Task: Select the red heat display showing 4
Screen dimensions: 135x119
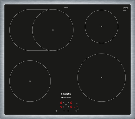Action: tap(61, 107)
